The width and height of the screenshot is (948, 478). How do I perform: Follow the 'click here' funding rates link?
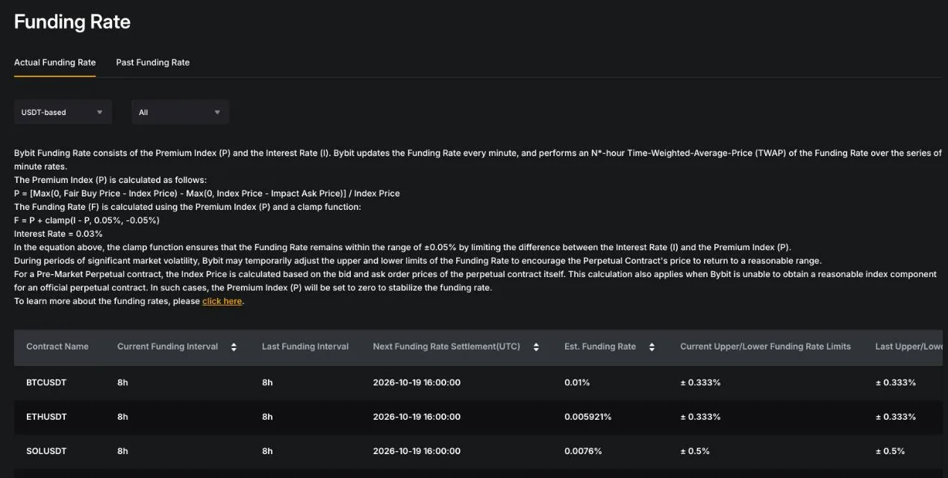[x=222, y=301]
